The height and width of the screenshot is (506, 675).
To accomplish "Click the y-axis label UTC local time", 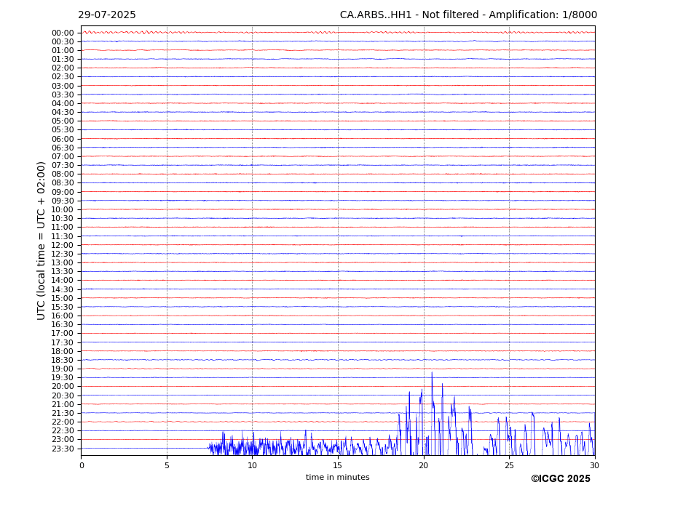I will (x=41, y=241).
